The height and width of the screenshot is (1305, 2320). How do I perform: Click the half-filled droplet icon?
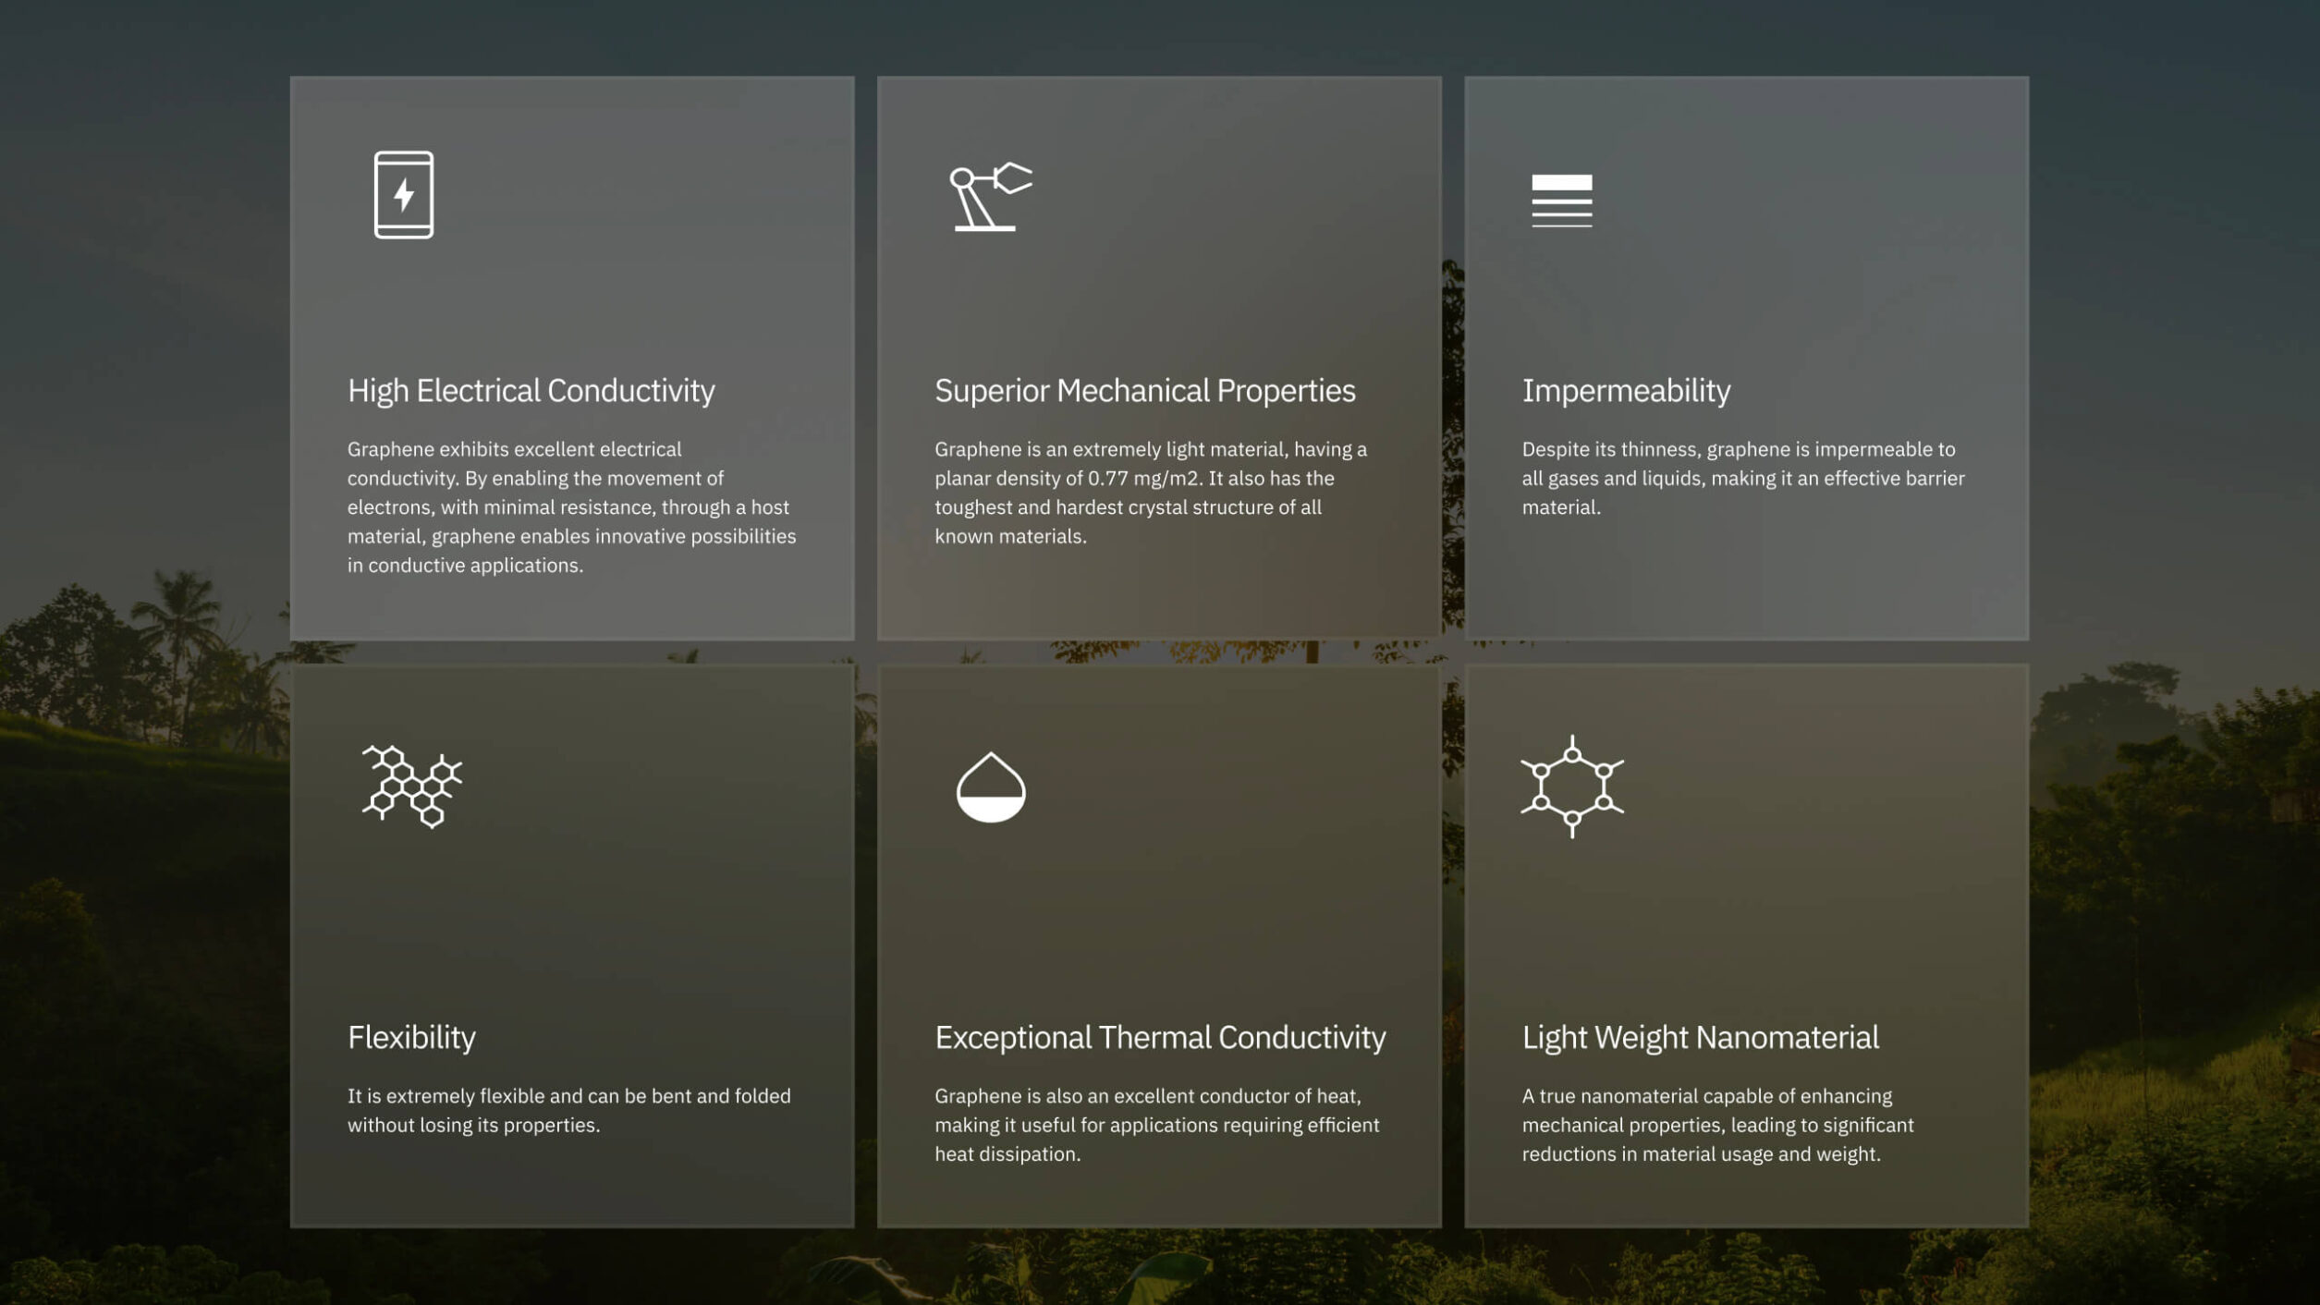point(990,787)
